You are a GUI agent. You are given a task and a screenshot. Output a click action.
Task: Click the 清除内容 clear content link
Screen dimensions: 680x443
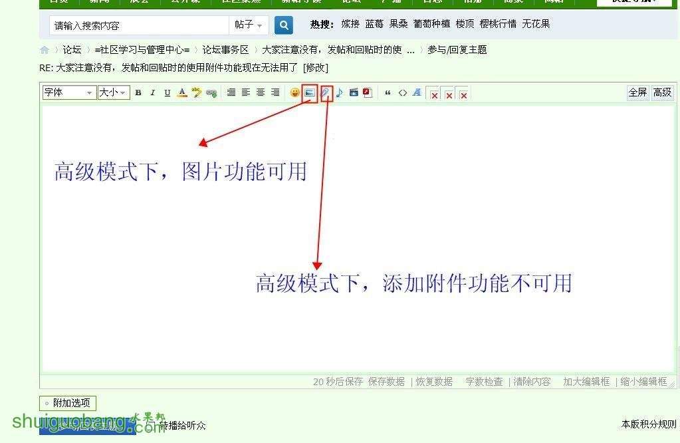[532, 382]
